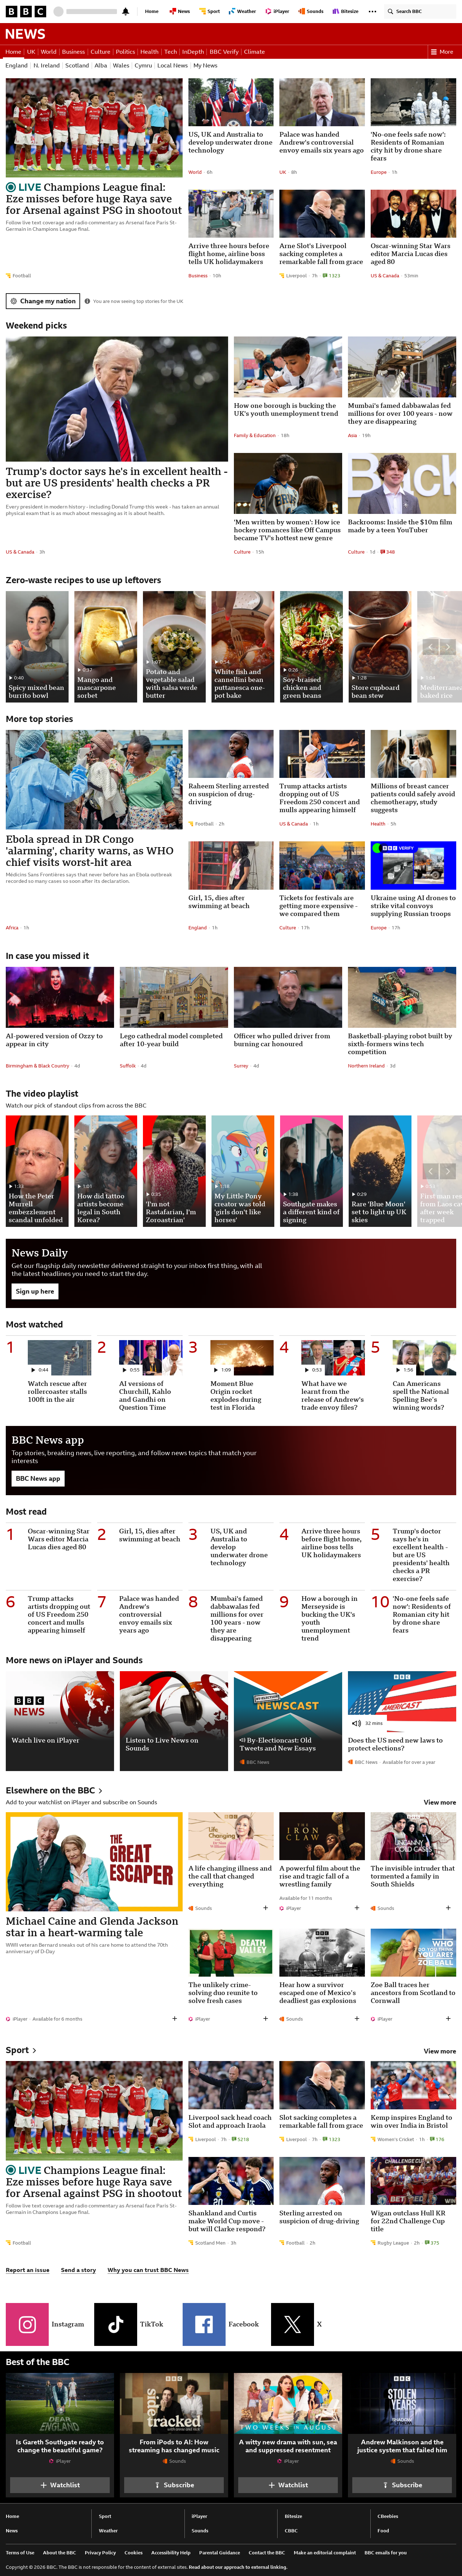Open the Climate tab in News navigation
The image size is (462, 2576).
coord(254,52)
